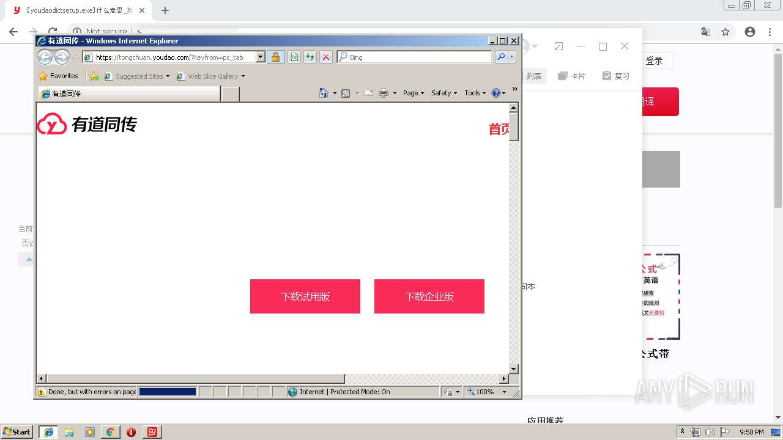The image size is (783, 440).
Task: Open the Safety menu
Action: pyautogui.click(x=444, y=93)
